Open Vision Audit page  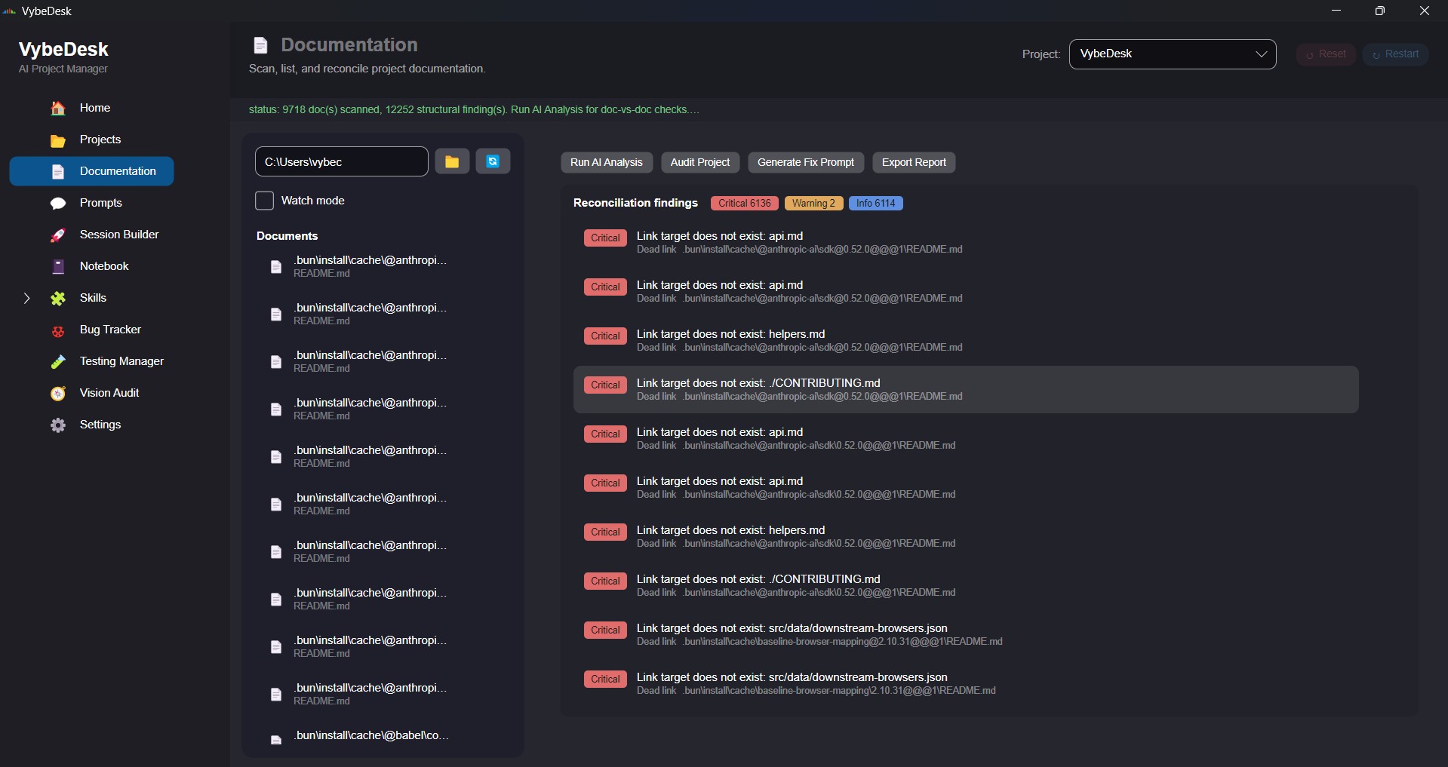pos(91,393)
